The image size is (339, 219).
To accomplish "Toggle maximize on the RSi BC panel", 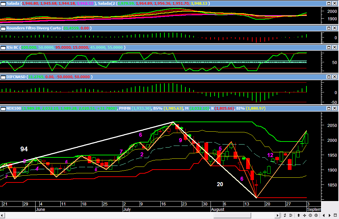I will (329, 48).
